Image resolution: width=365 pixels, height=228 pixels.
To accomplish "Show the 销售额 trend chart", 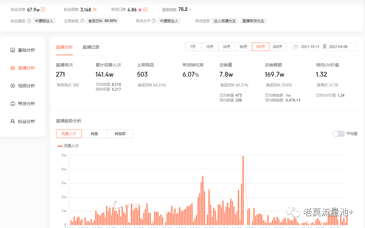I will point(120,134).
